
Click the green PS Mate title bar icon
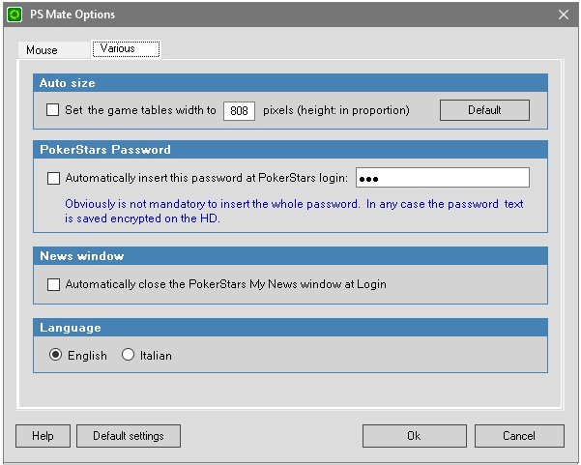[x=14, y=15]
